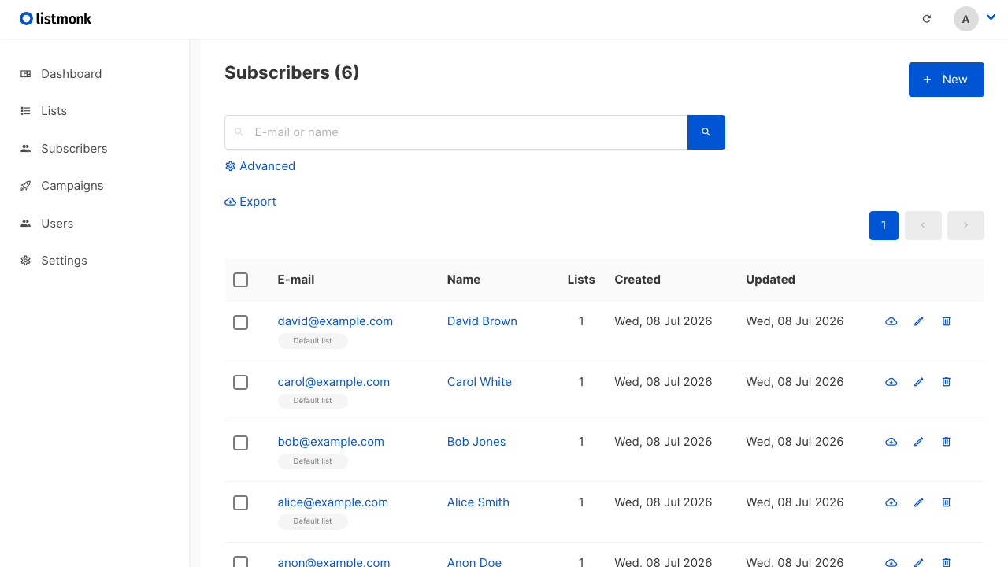Download data for Carol White row

891,382
